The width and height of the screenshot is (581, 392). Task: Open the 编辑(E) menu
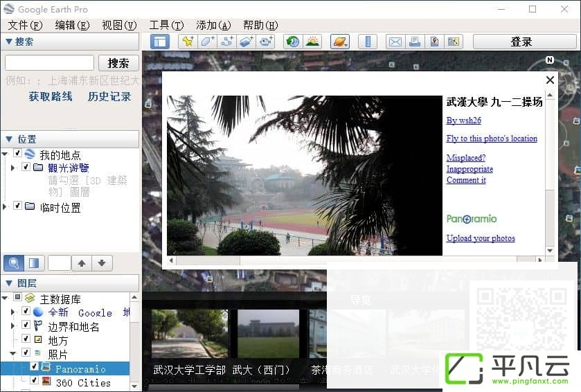pos(72,25)
